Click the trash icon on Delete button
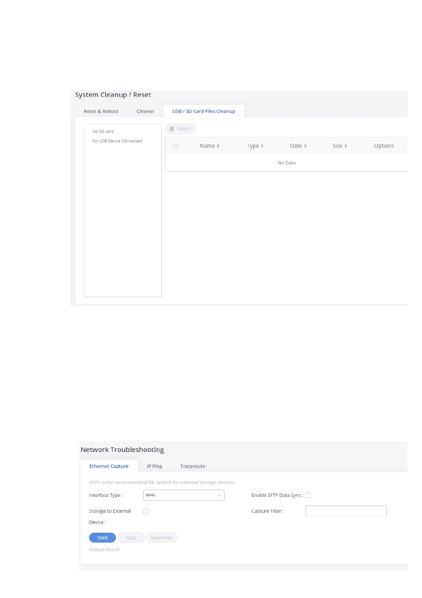The height and width of the screenshot is (598, 422). pyautogui.click(x=172, y=129)
